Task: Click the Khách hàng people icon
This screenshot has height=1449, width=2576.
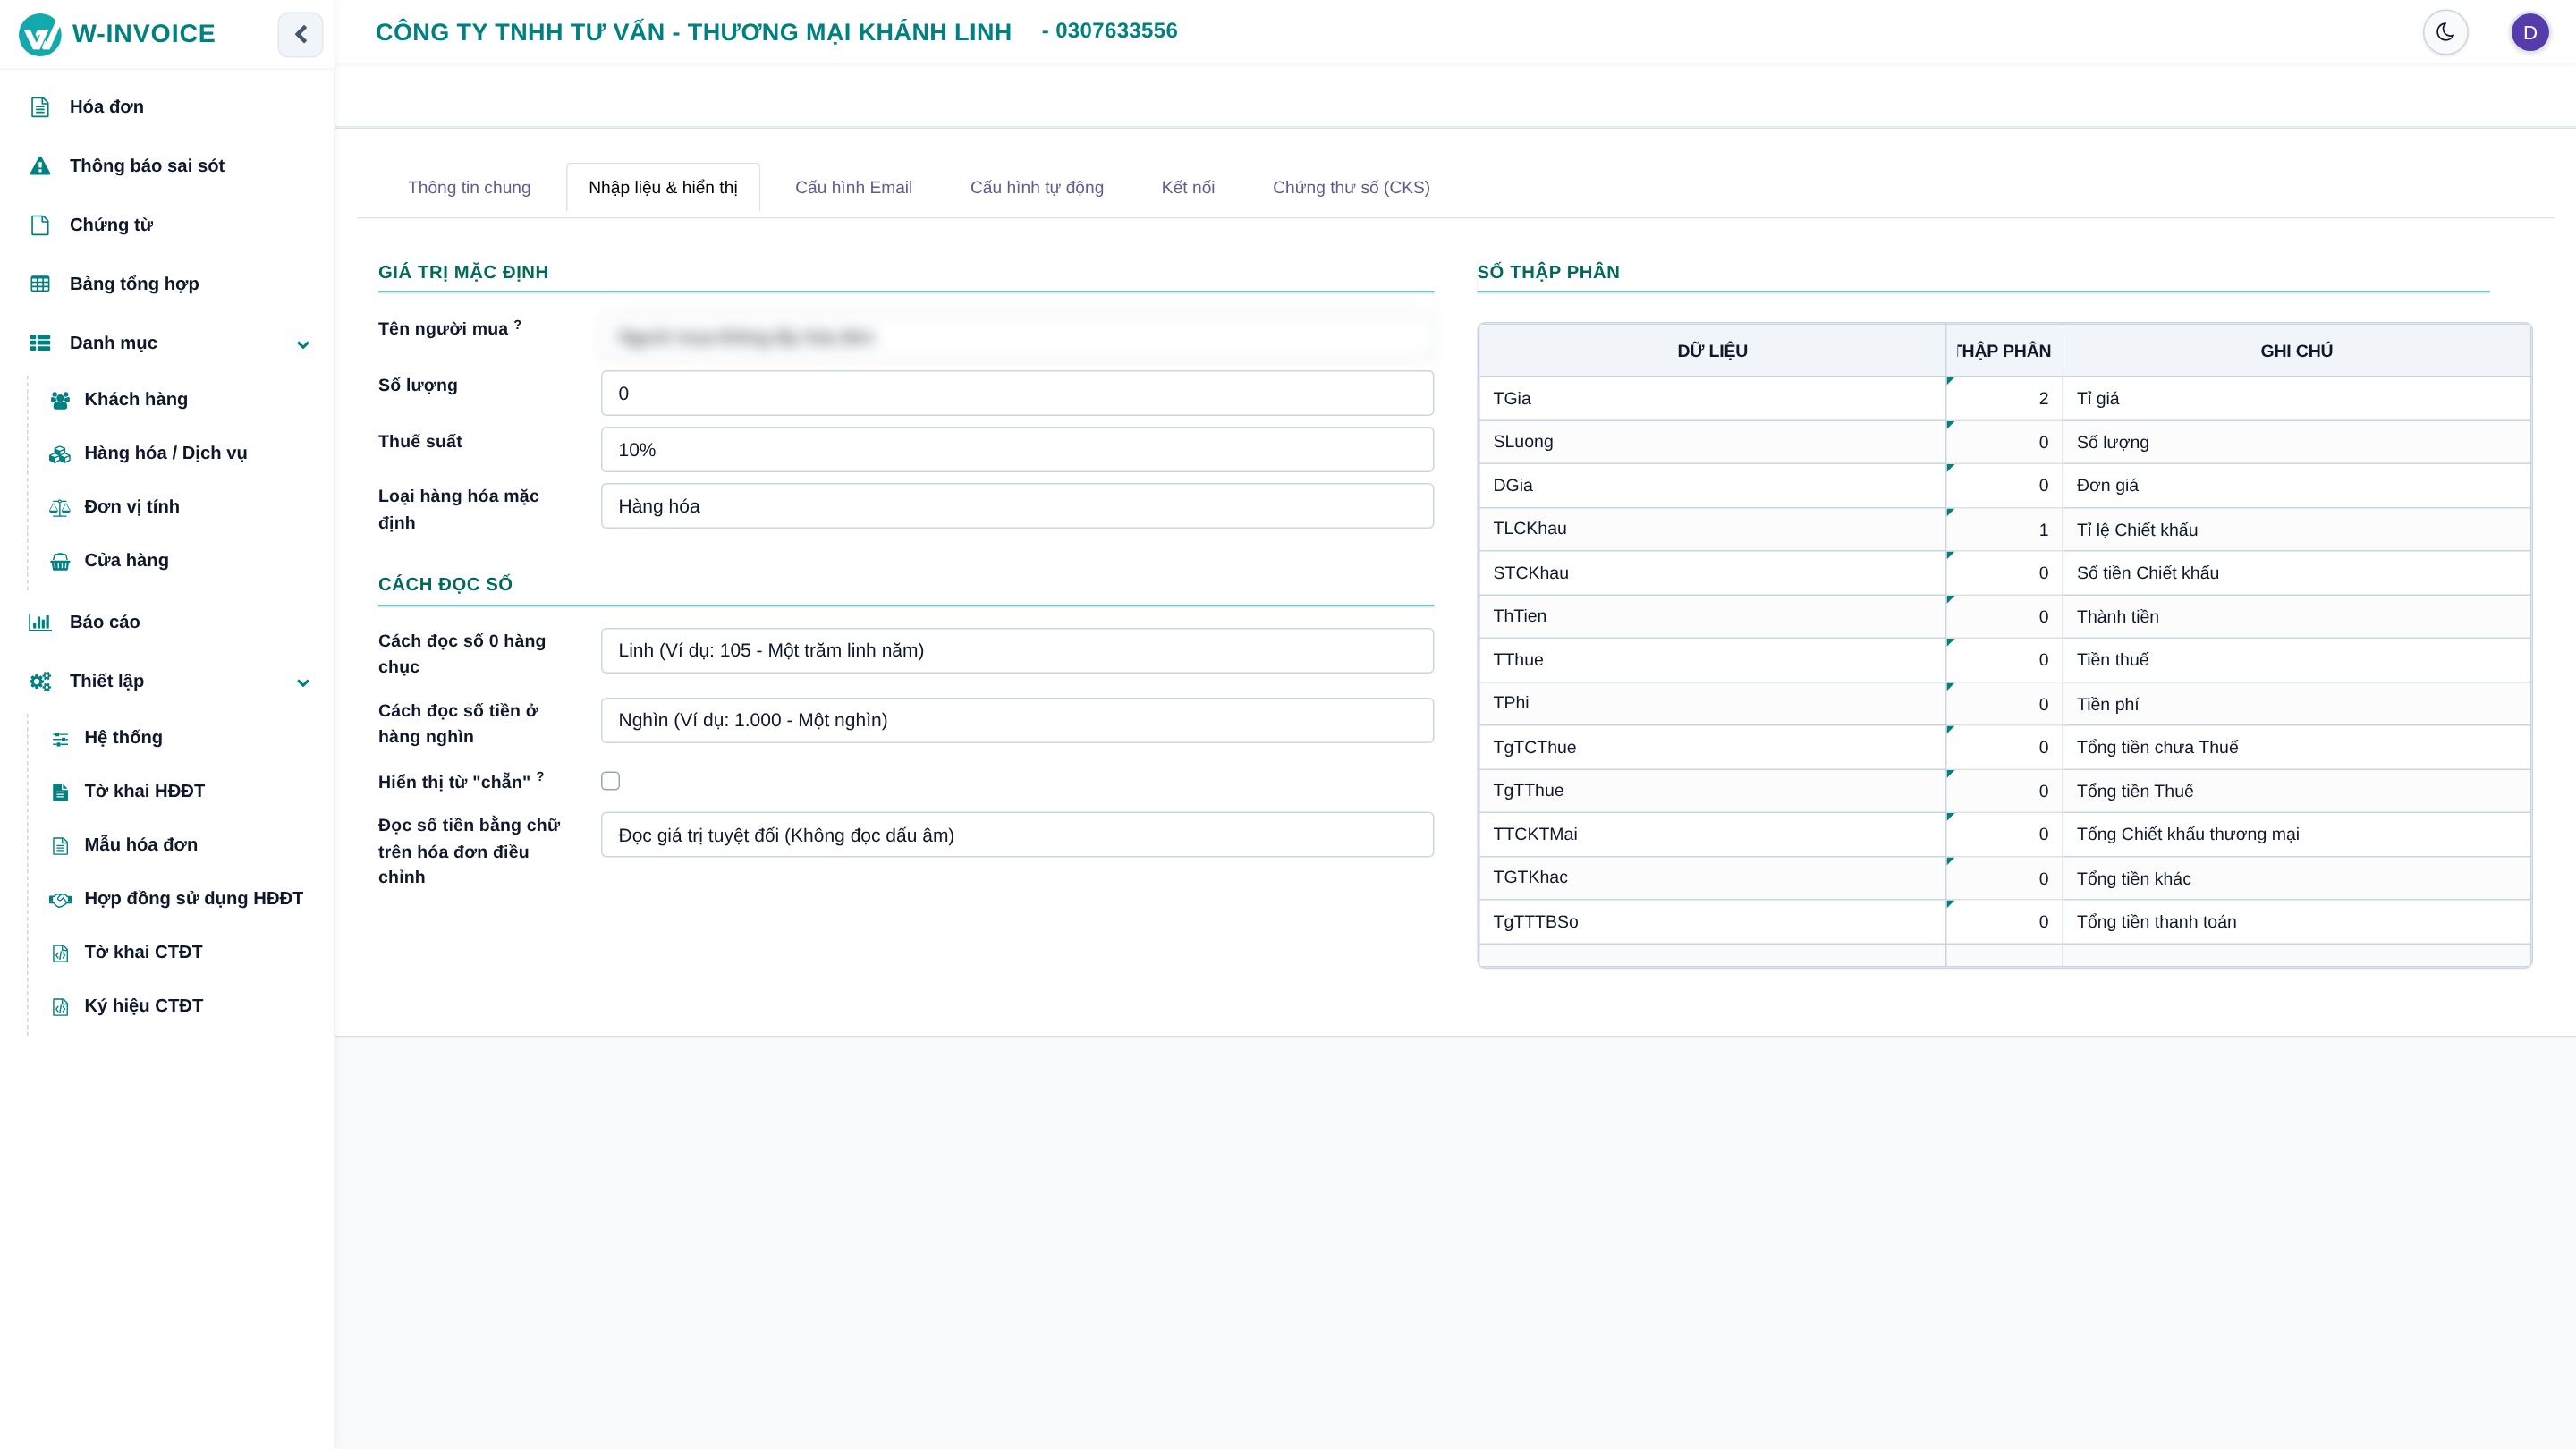Action: 60,400
